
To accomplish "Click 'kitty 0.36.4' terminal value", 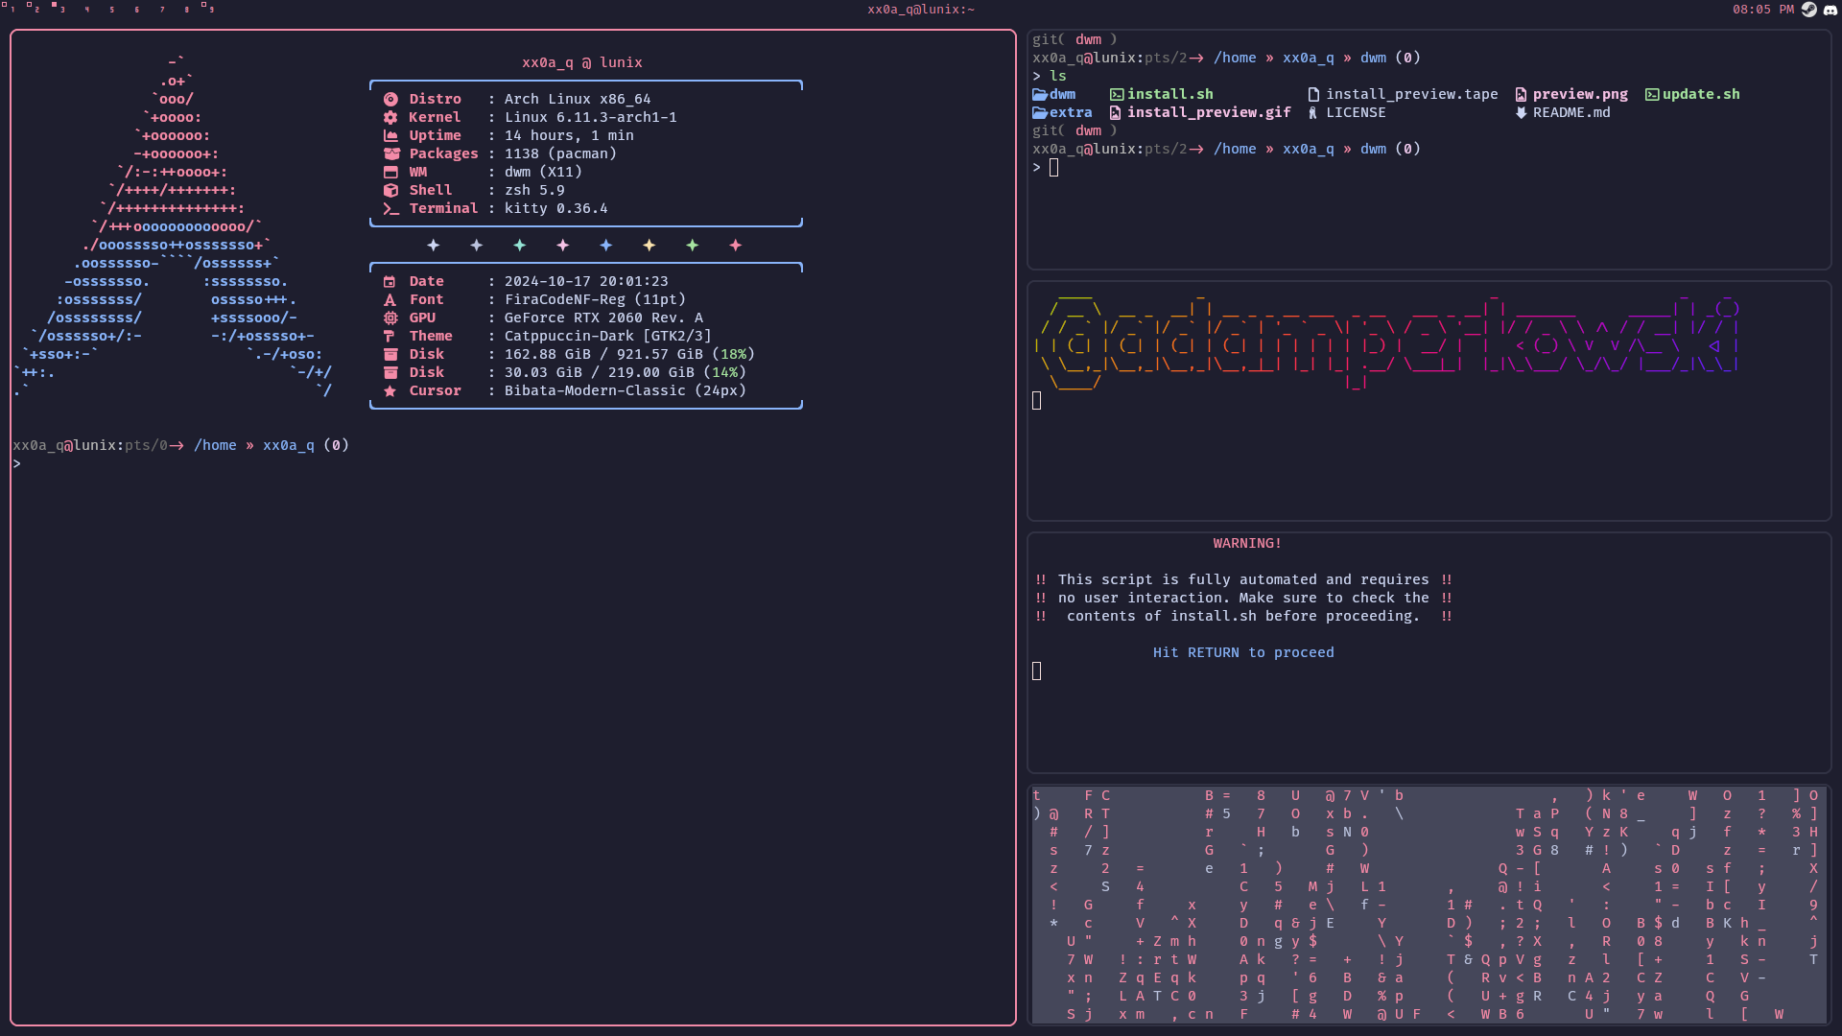I will 556,208.
